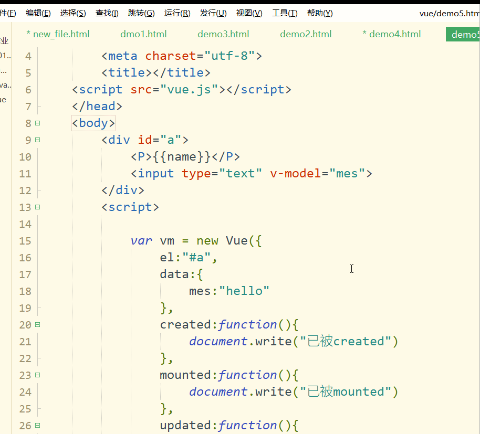Open the 运行(R) menu

(178, 13)
